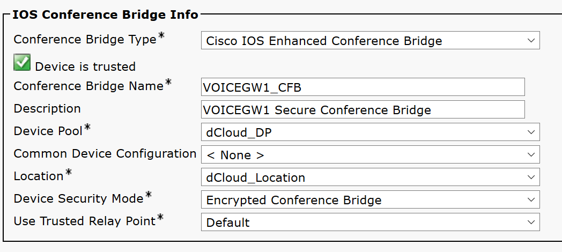
Task: Click the Device Pool label
Action: tap(48, 131)
